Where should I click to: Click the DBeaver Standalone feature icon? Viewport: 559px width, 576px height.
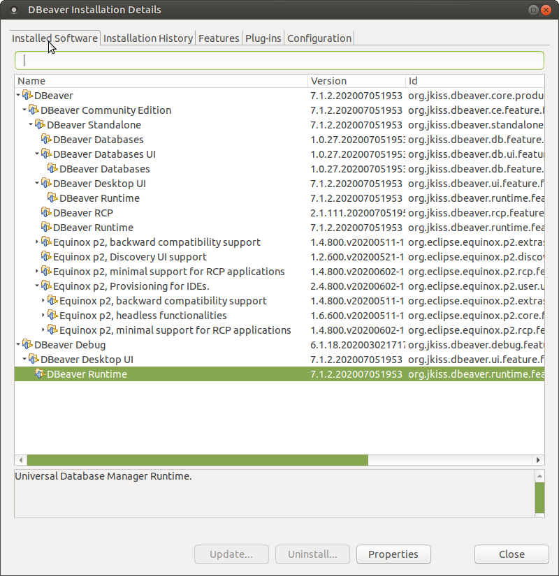[41, 124]
